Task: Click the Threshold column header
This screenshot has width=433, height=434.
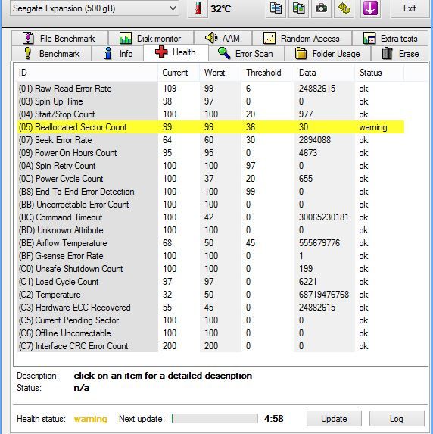Action: click(268, 73)
